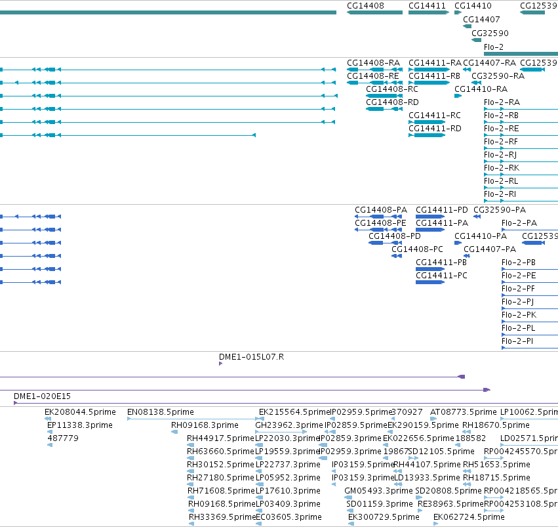
Task: Open transcript label CG14411-RC
Action: [x=435, y=116]
